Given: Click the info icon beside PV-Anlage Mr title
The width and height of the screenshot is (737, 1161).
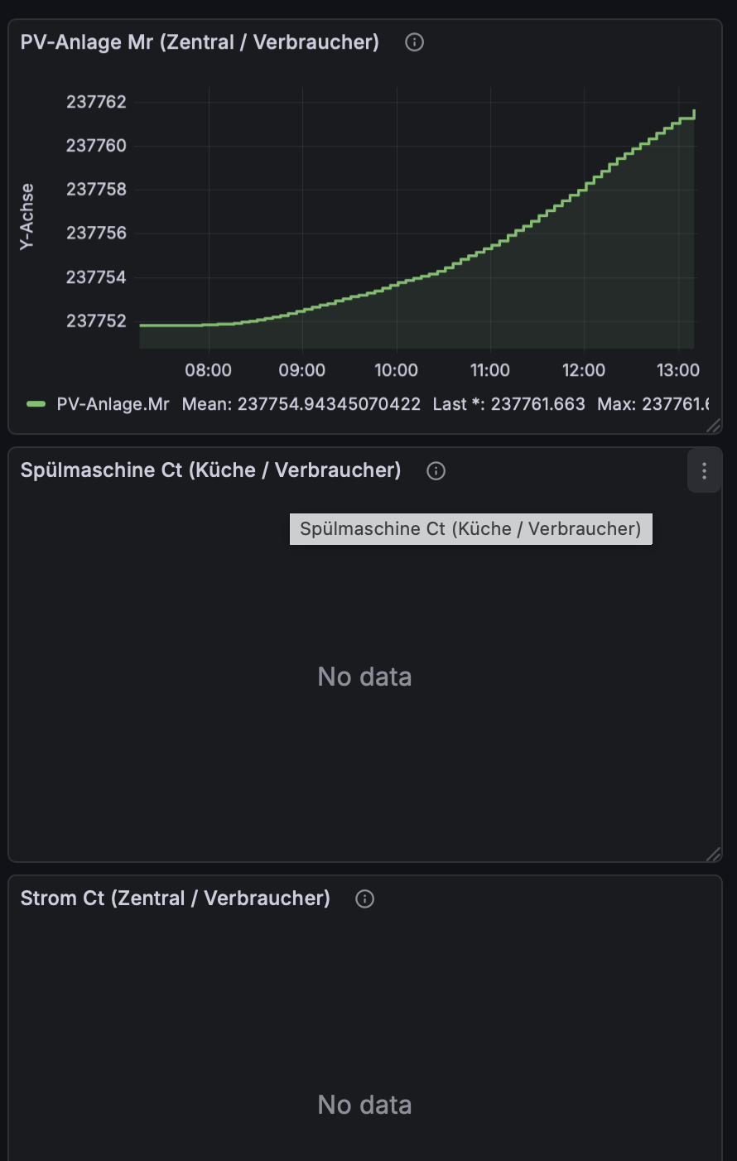Looking at the screenshot, I should tap(415, 42).
